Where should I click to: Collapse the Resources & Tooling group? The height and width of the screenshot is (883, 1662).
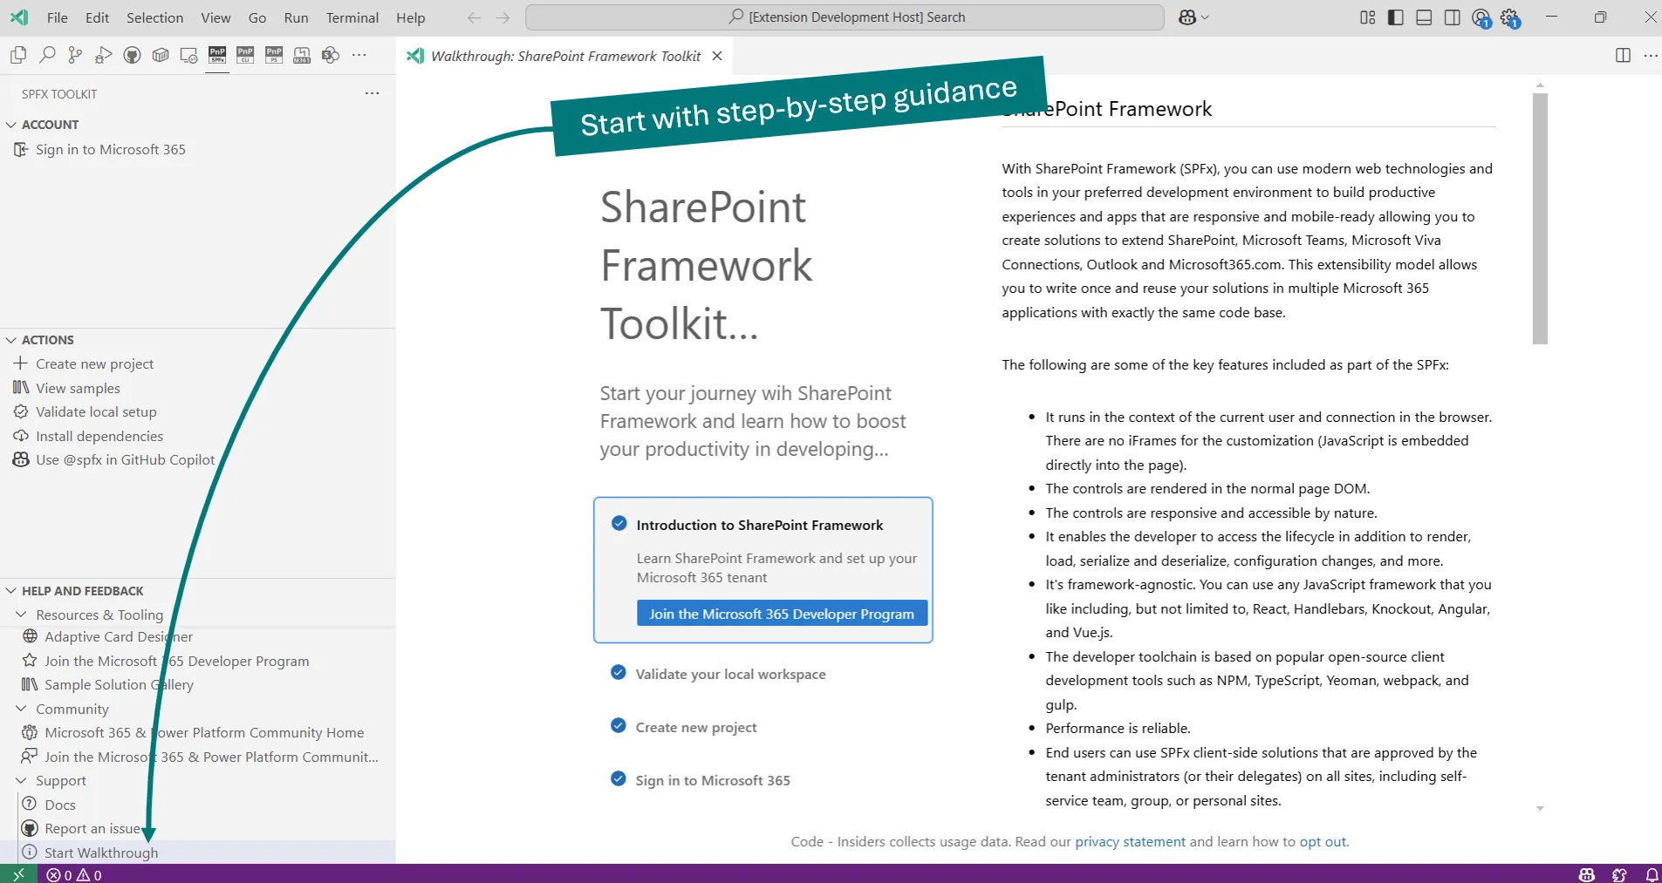(21, 615)
